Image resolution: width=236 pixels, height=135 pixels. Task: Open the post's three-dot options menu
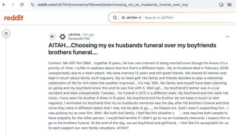227,36
